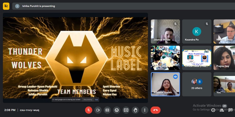This screenshot has height=117, width=235.
Task: Click Rubaina Shaikh's active speaker tile
Action: point(165,84)
